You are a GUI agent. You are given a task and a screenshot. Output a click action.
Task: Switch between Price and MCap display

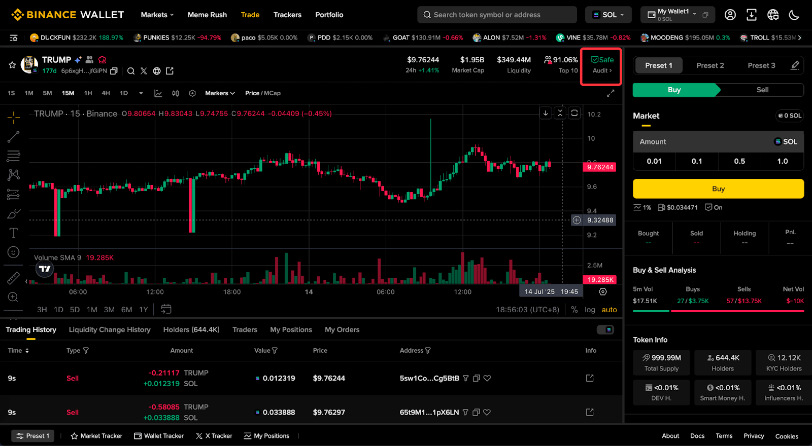(x=263, y=93)
